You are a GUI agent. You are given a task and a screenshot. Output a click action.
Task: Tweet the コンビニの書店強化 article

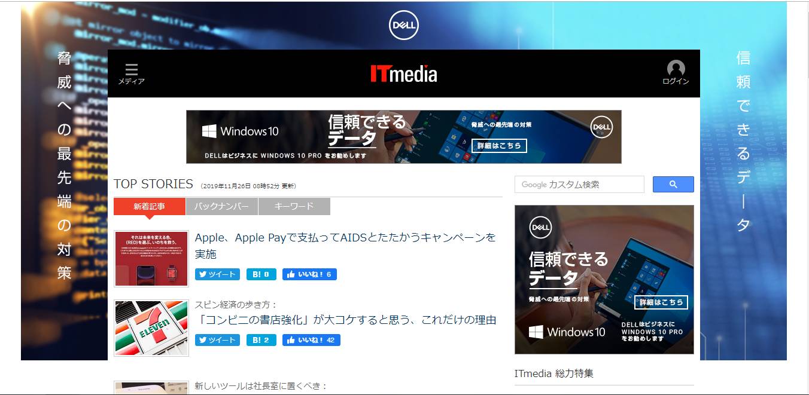point(217,340)
